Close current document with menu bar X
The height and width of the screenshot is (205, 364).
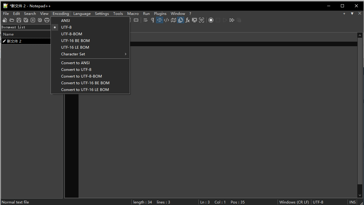pos(360,13)
